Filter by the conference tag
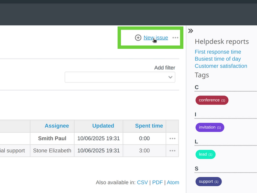 212,100
